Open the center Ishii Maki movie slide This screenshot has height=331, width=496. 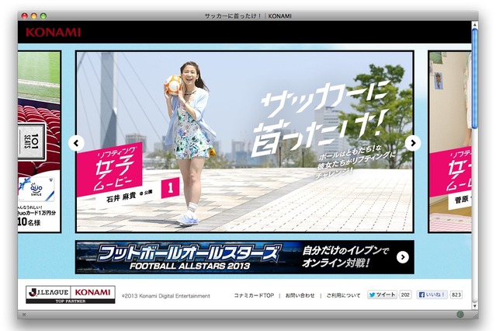click(x=245, y=141)
